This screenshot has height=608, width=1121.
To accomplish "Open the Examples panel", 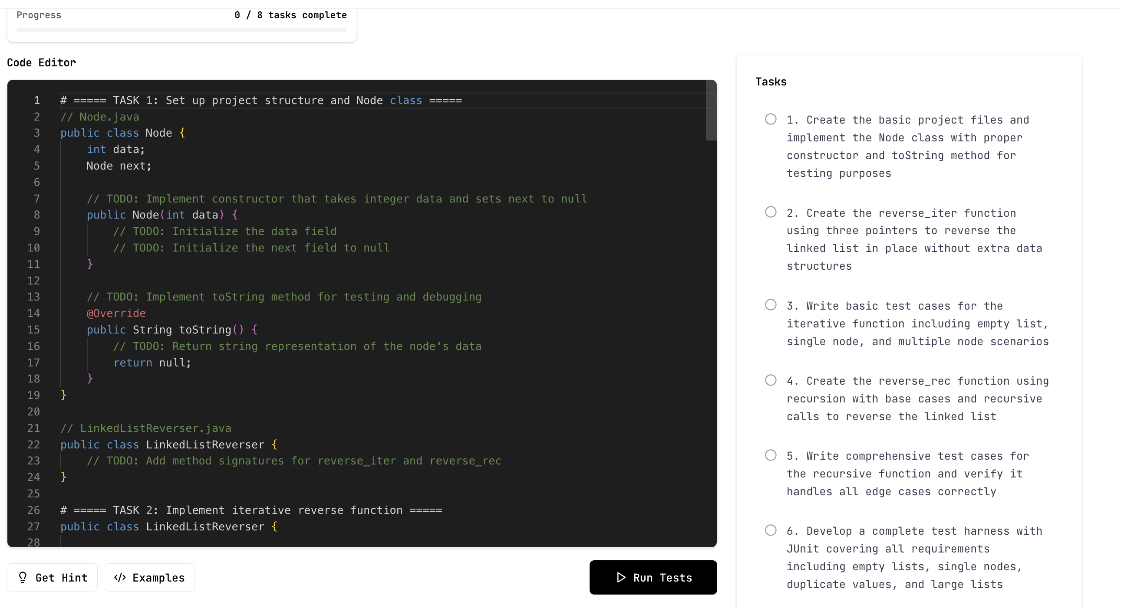I will pyautogui.click(x=149, y=577).
